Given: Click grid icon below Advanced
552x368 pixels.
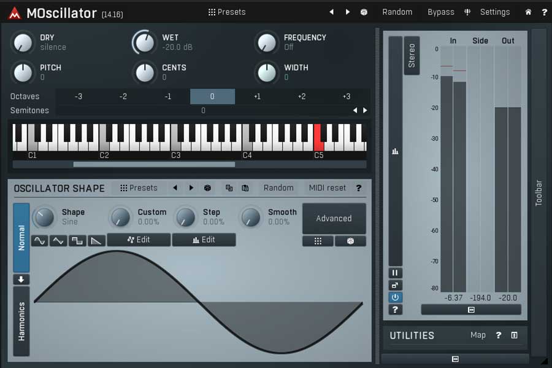Looking at the screenshot, I should [x=318, y=241].
